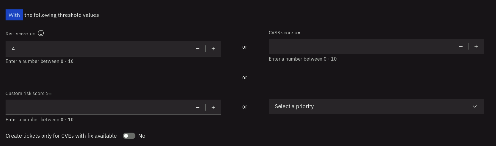Viewport: 496px width, 146px height.
Task: Focus the Risk score input containing 4
Action: point(97,49)
